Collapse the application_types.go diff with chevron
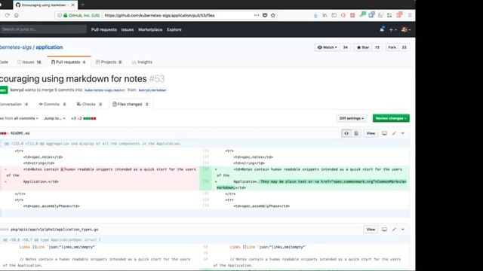Viewport: 483px width, 271px height. [x=402, y=230]
